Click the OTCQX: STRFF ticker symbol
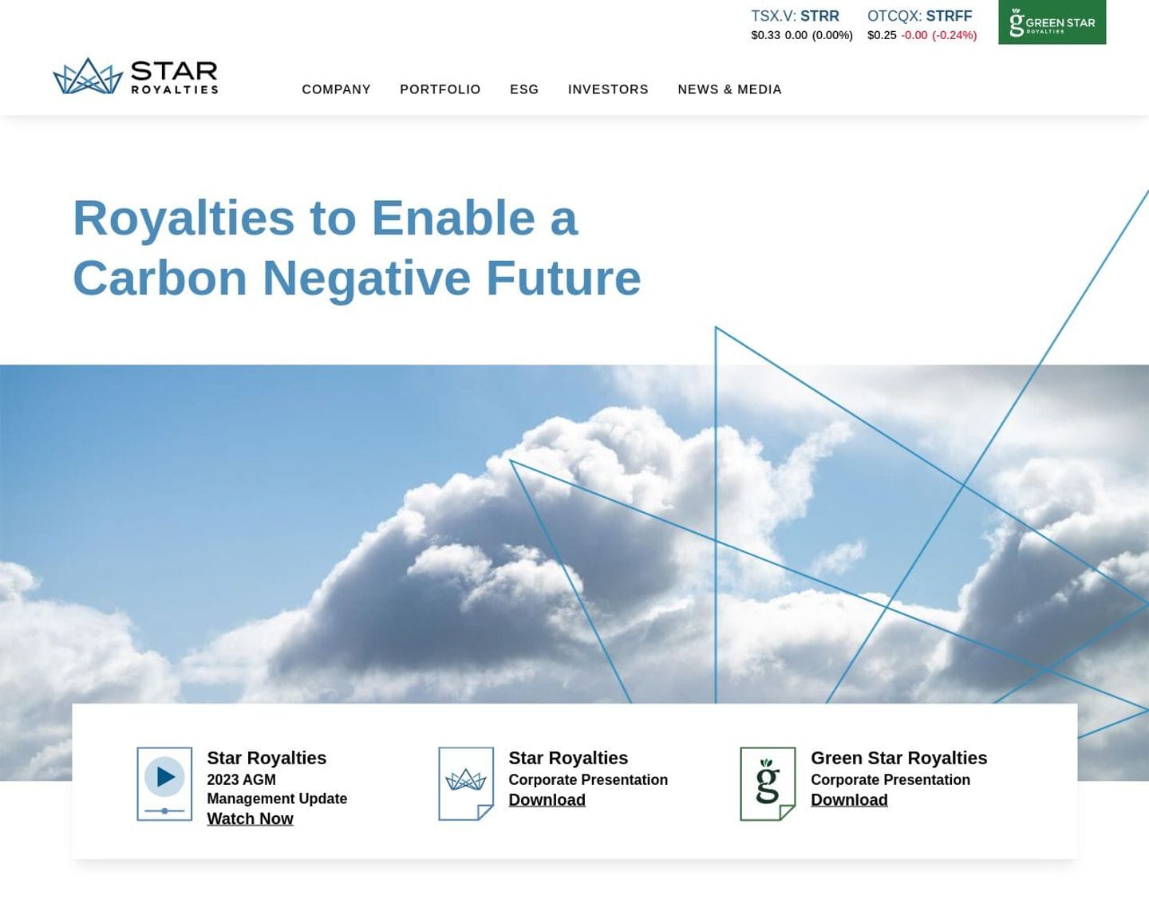1149x919 pixels. click(919, 16)
